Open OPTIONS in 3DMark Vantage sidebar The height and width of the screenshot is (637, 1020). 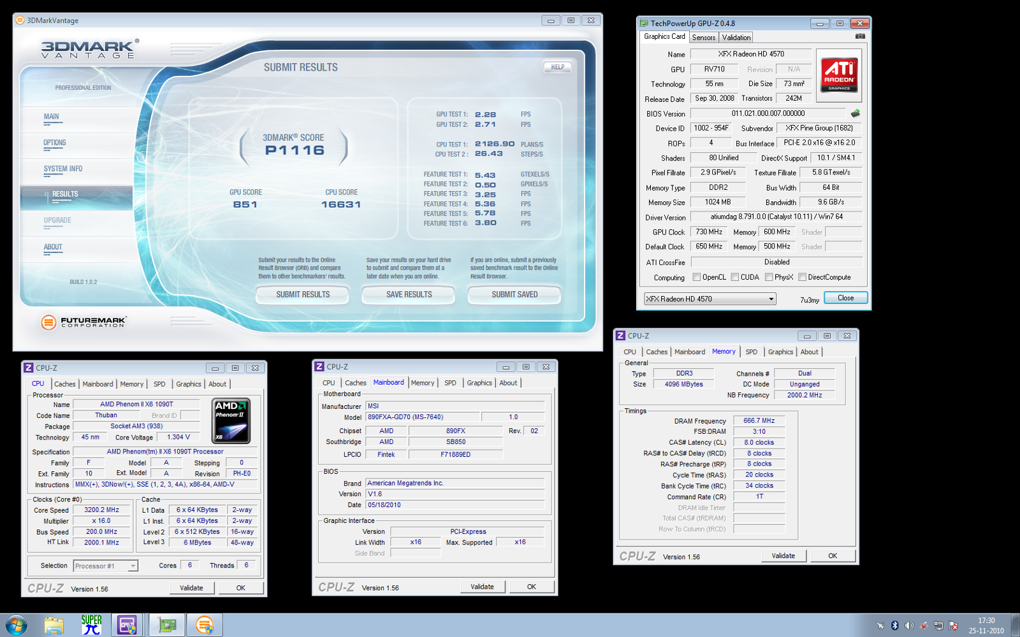tap(55, 143)
